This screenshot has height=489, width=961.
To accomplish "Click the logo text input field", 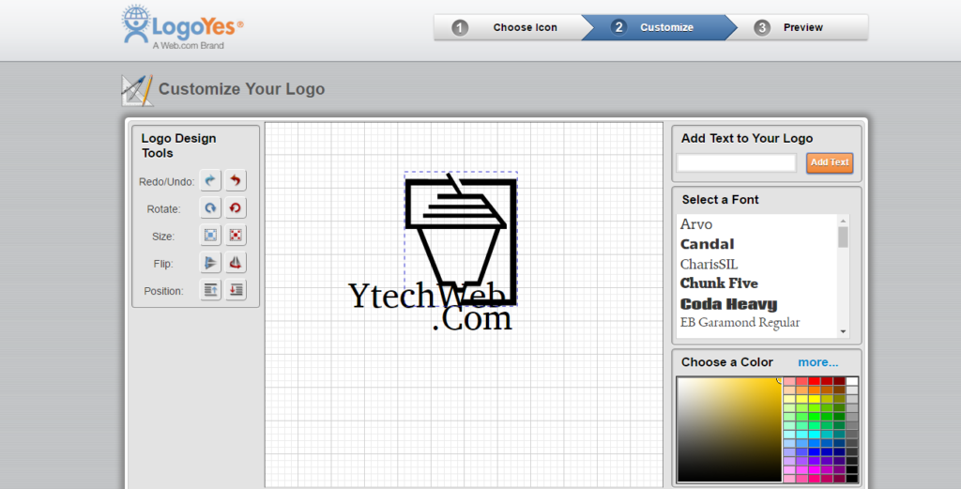I will [x=736, y=162].
